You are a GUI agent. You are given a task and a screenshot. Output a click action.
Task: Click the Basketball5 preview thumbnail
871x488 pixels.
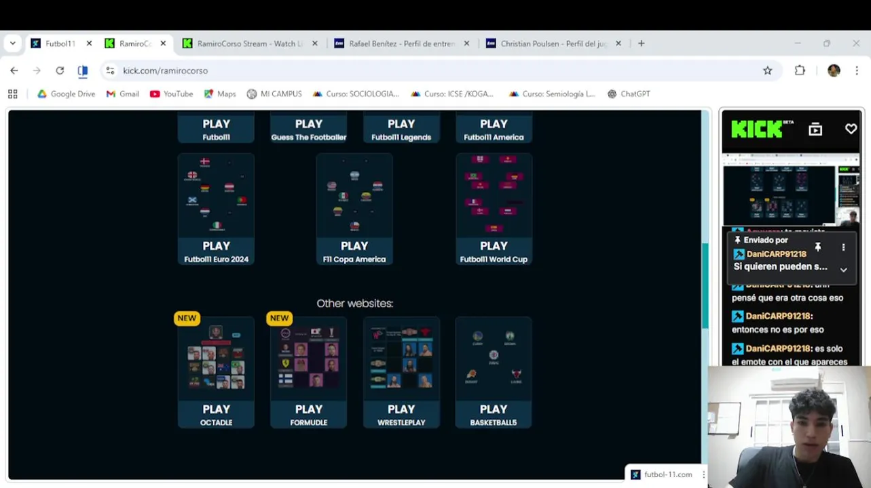click(x=494, y=359)
